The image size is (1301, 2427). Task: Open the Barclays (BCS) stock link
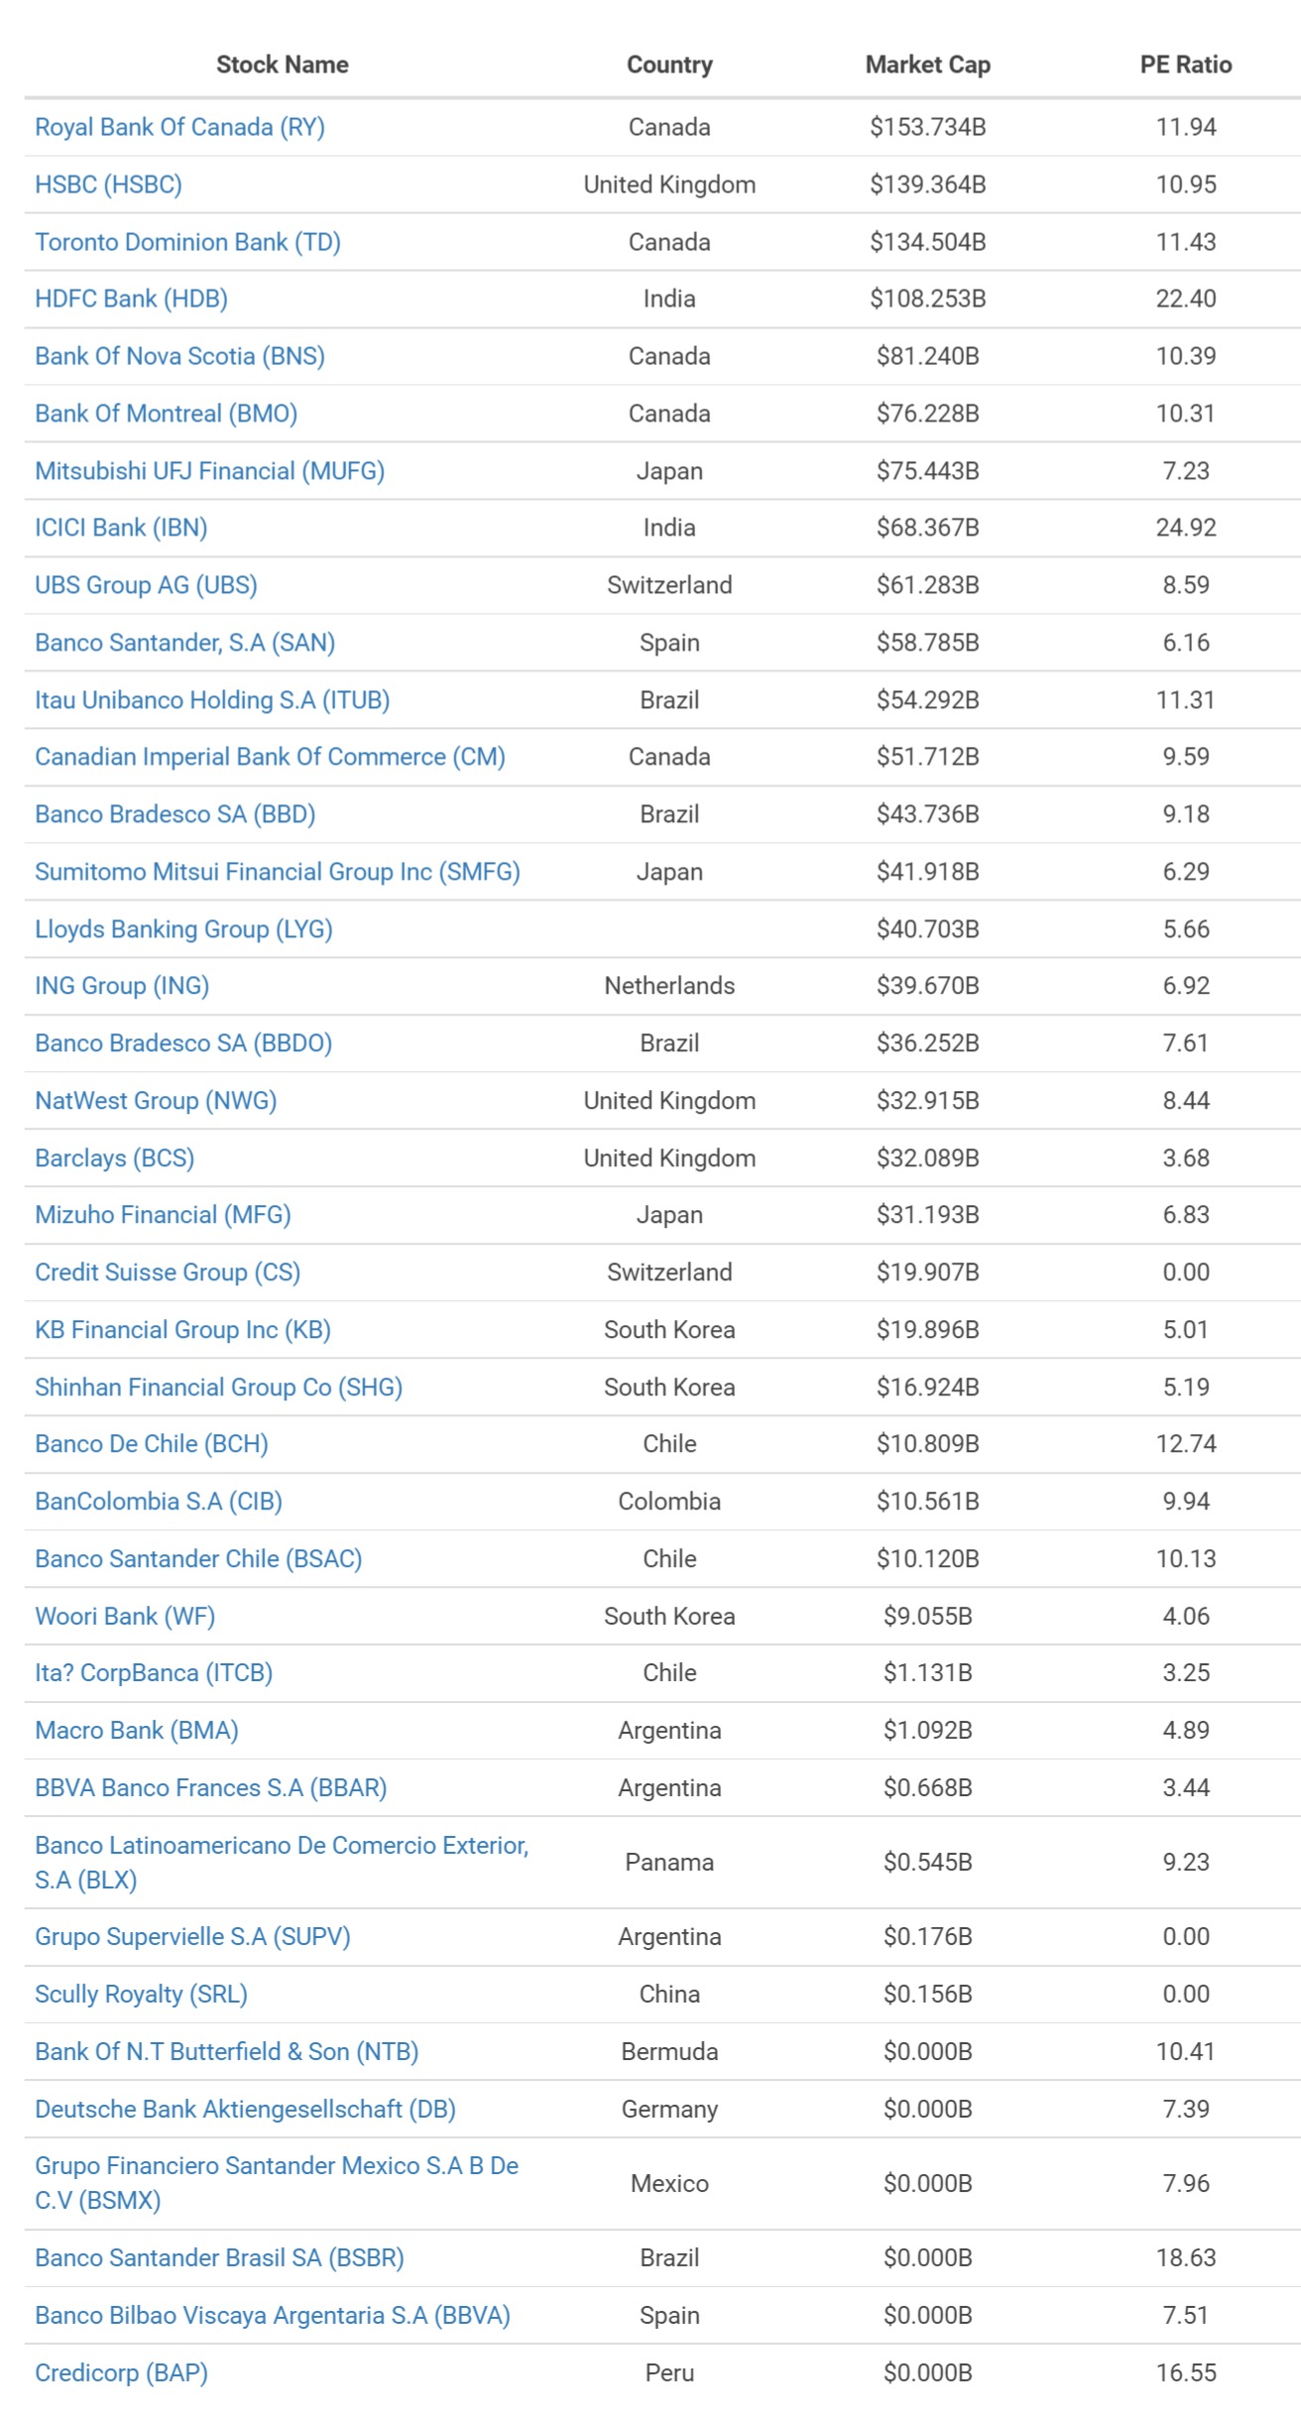pos(114,1158)
